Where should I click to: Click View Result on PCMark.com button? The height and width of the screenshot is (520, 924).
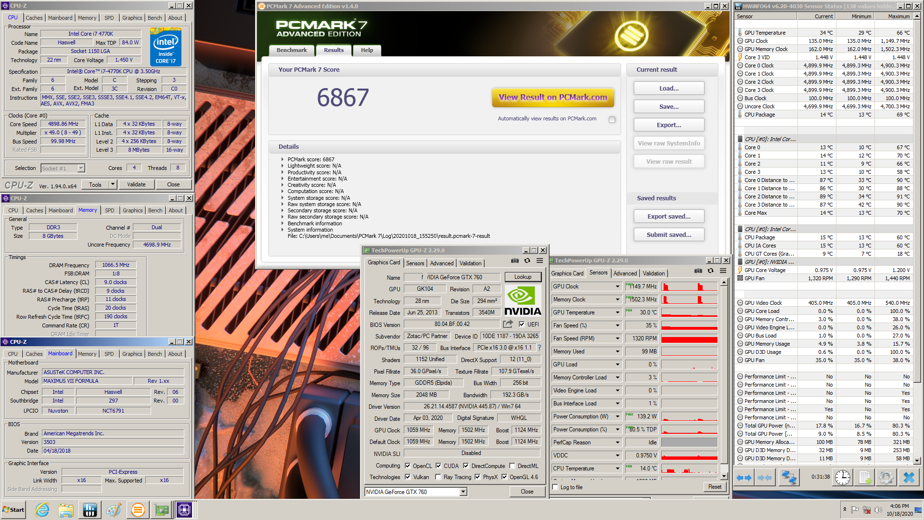coord(553,97)
